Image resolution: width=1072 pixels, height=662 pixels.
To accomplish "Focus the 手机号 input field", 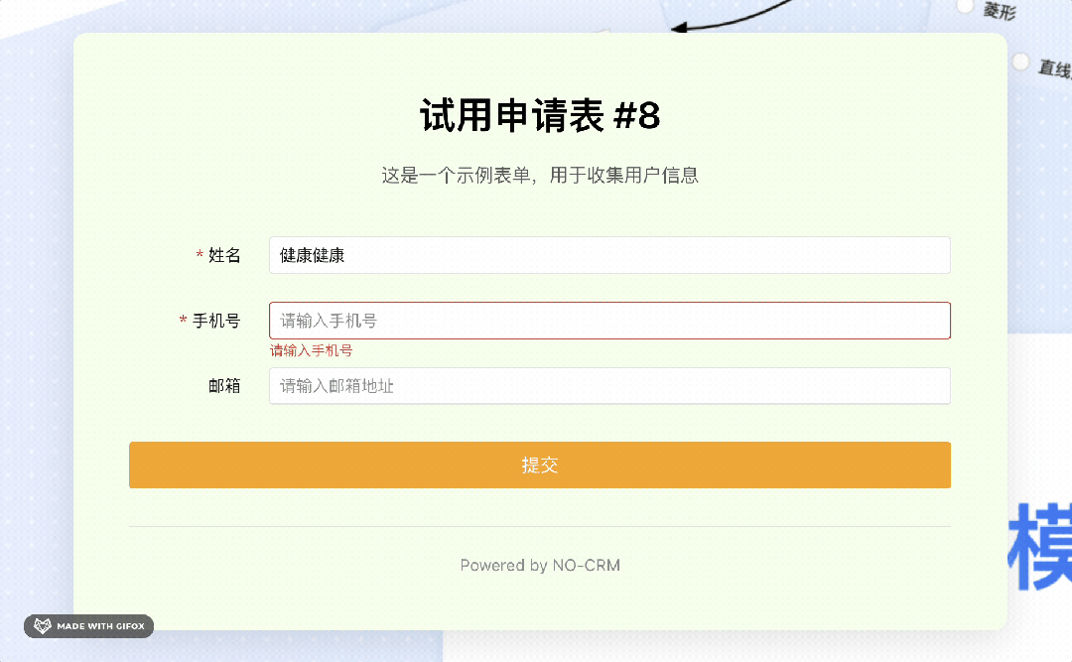I will pos(609,321).
